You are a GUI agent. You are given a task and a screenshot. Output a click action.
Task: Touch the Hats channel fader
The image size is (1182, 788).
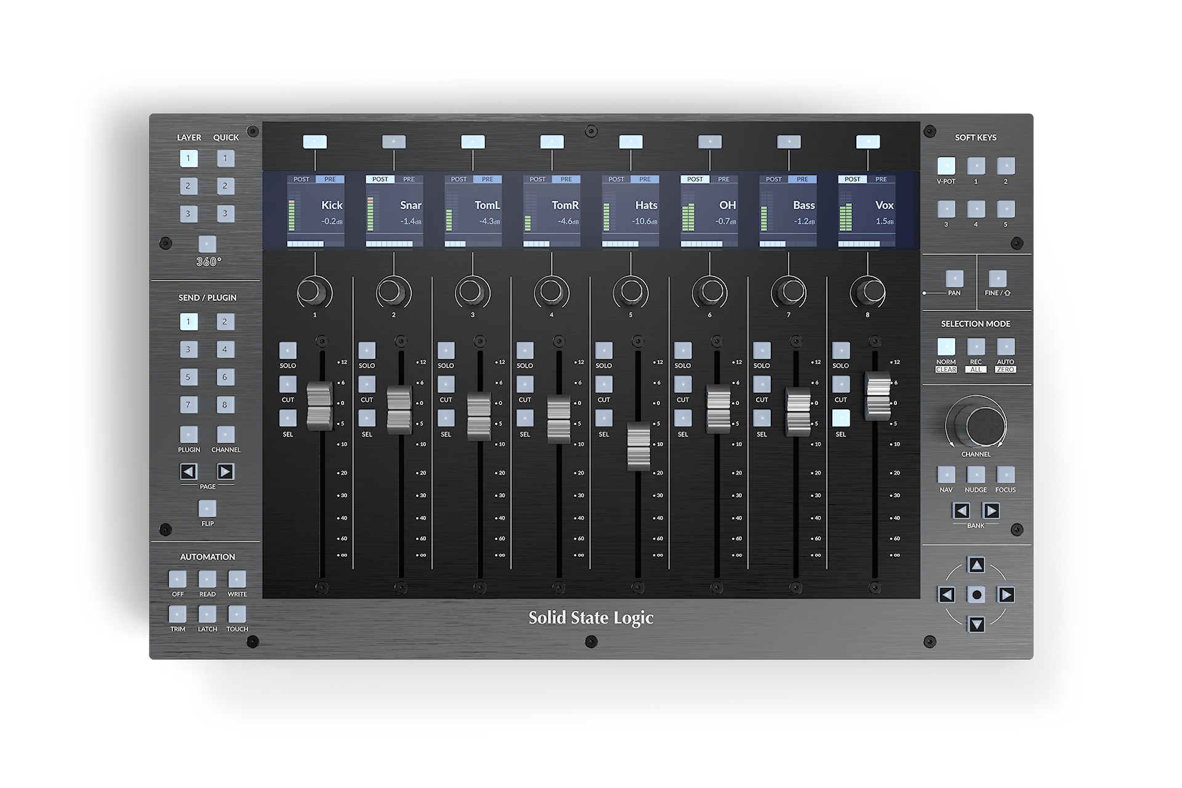coord(638,446)
